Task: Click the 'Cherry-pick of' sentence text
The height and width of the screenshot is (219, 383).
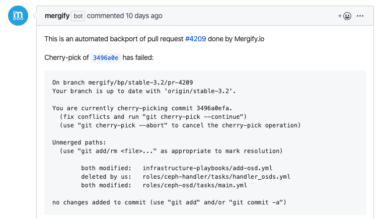Action: tap(66, 58)
